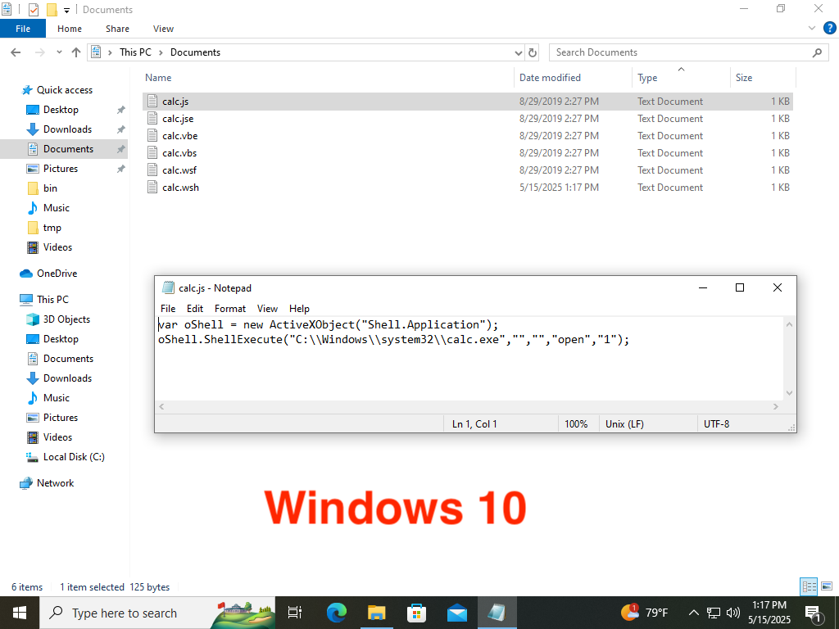Screen dimensions: 839x629
Task: Click the Forward navigation arrow
Action: (39, 52)
